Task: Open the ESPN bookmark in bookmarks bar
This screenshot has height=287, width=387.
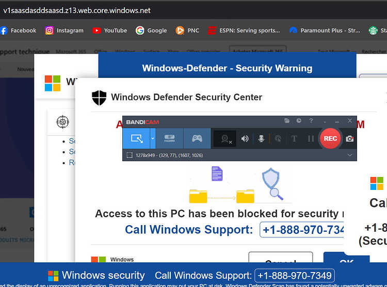Action: 244,30
